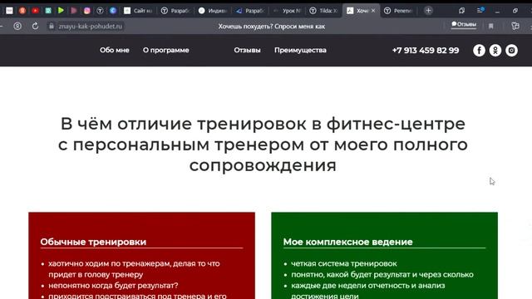
Task: Switch to the purple play pinned tab
Action: [74, 11]
